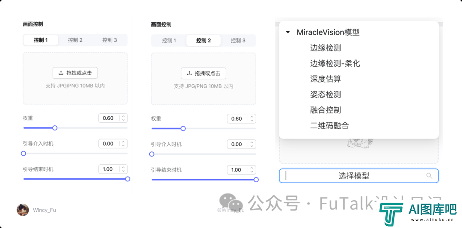
Task: Click stepper of left 引导介入时机 field
Action: 123,144
